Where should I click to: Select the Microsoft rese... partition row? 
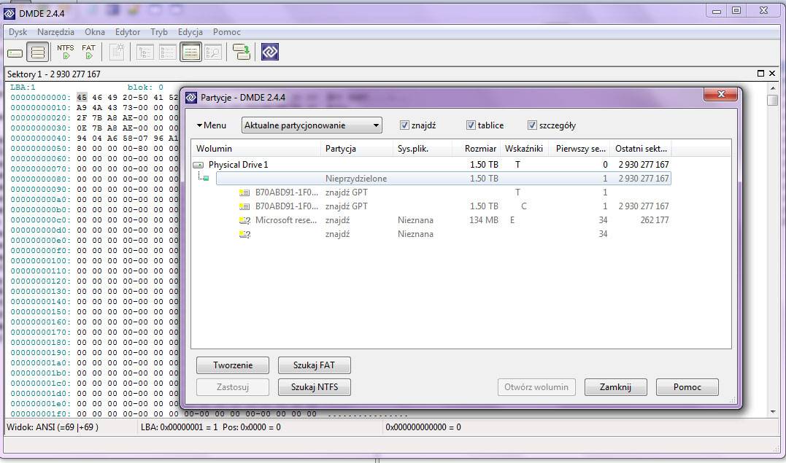454,220
